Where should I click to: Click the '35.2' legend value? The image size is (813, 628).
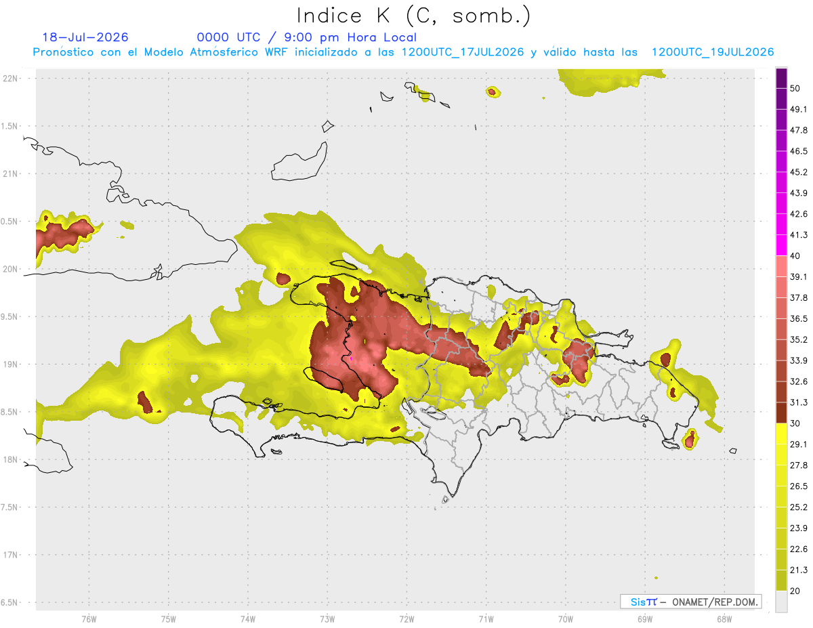point(799,339)
